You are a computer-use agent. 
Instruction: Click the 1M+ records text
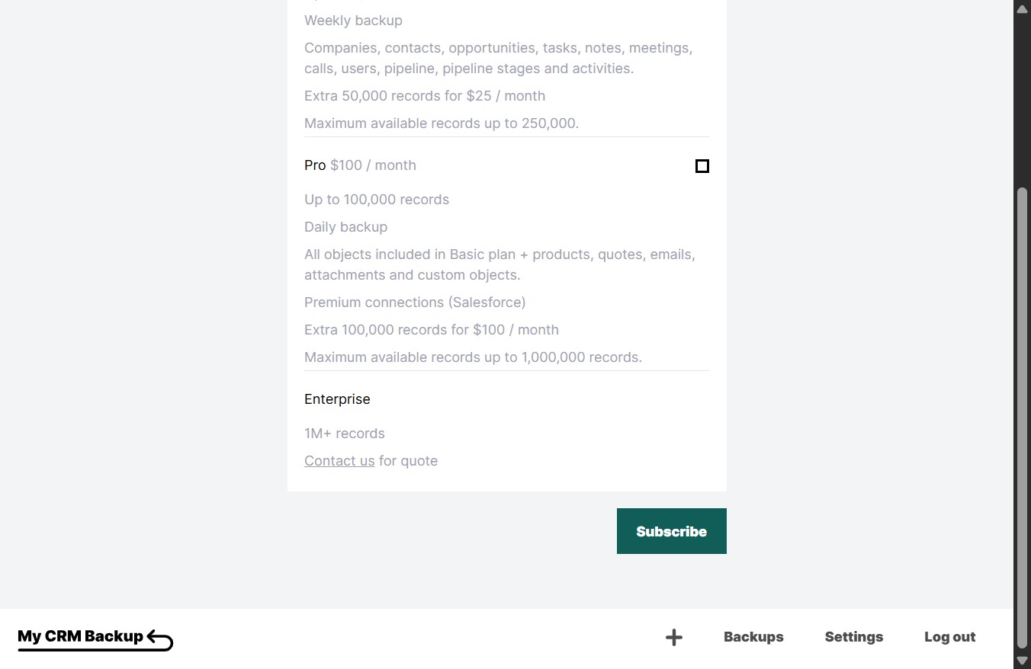point(345,434)
